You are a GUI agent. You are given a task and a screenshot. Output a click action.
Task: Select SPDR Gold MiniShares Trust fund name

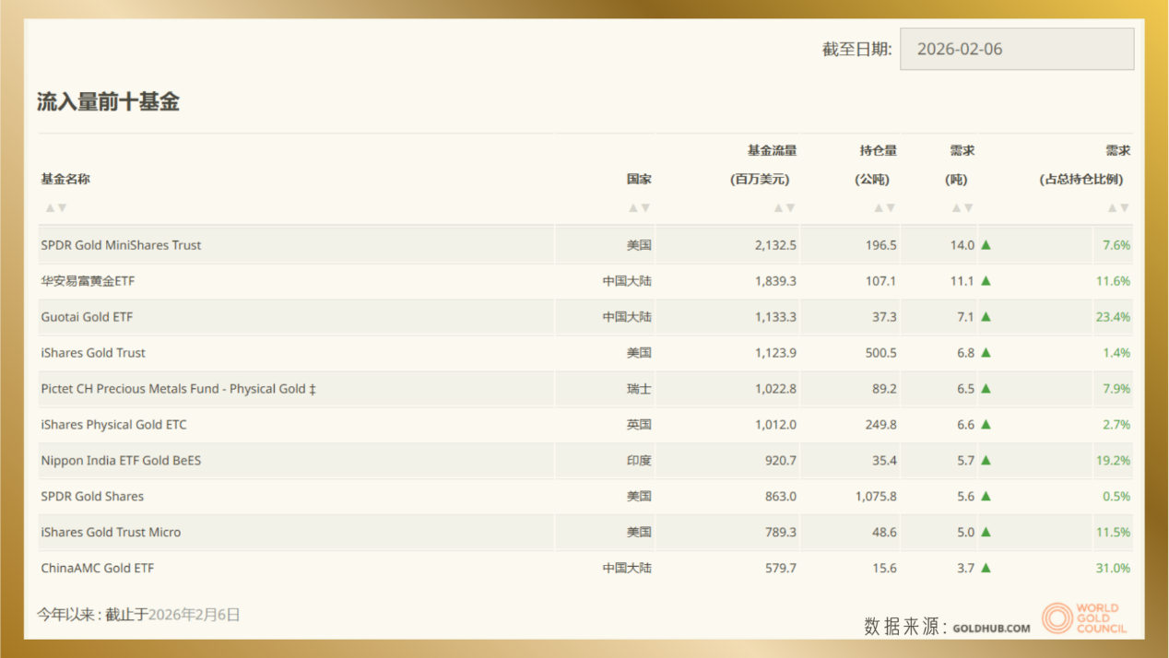click(121, 245)
